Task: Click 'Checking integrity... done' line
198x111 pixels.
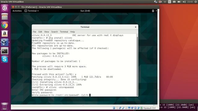Action: tap(59, 80)
